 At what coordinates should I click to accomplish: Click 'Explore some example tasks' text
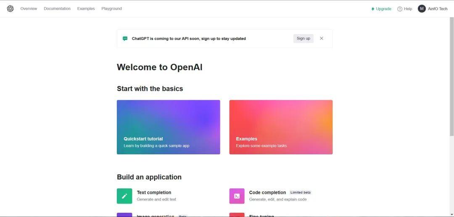pyautogui.click(x=261, y=146)
